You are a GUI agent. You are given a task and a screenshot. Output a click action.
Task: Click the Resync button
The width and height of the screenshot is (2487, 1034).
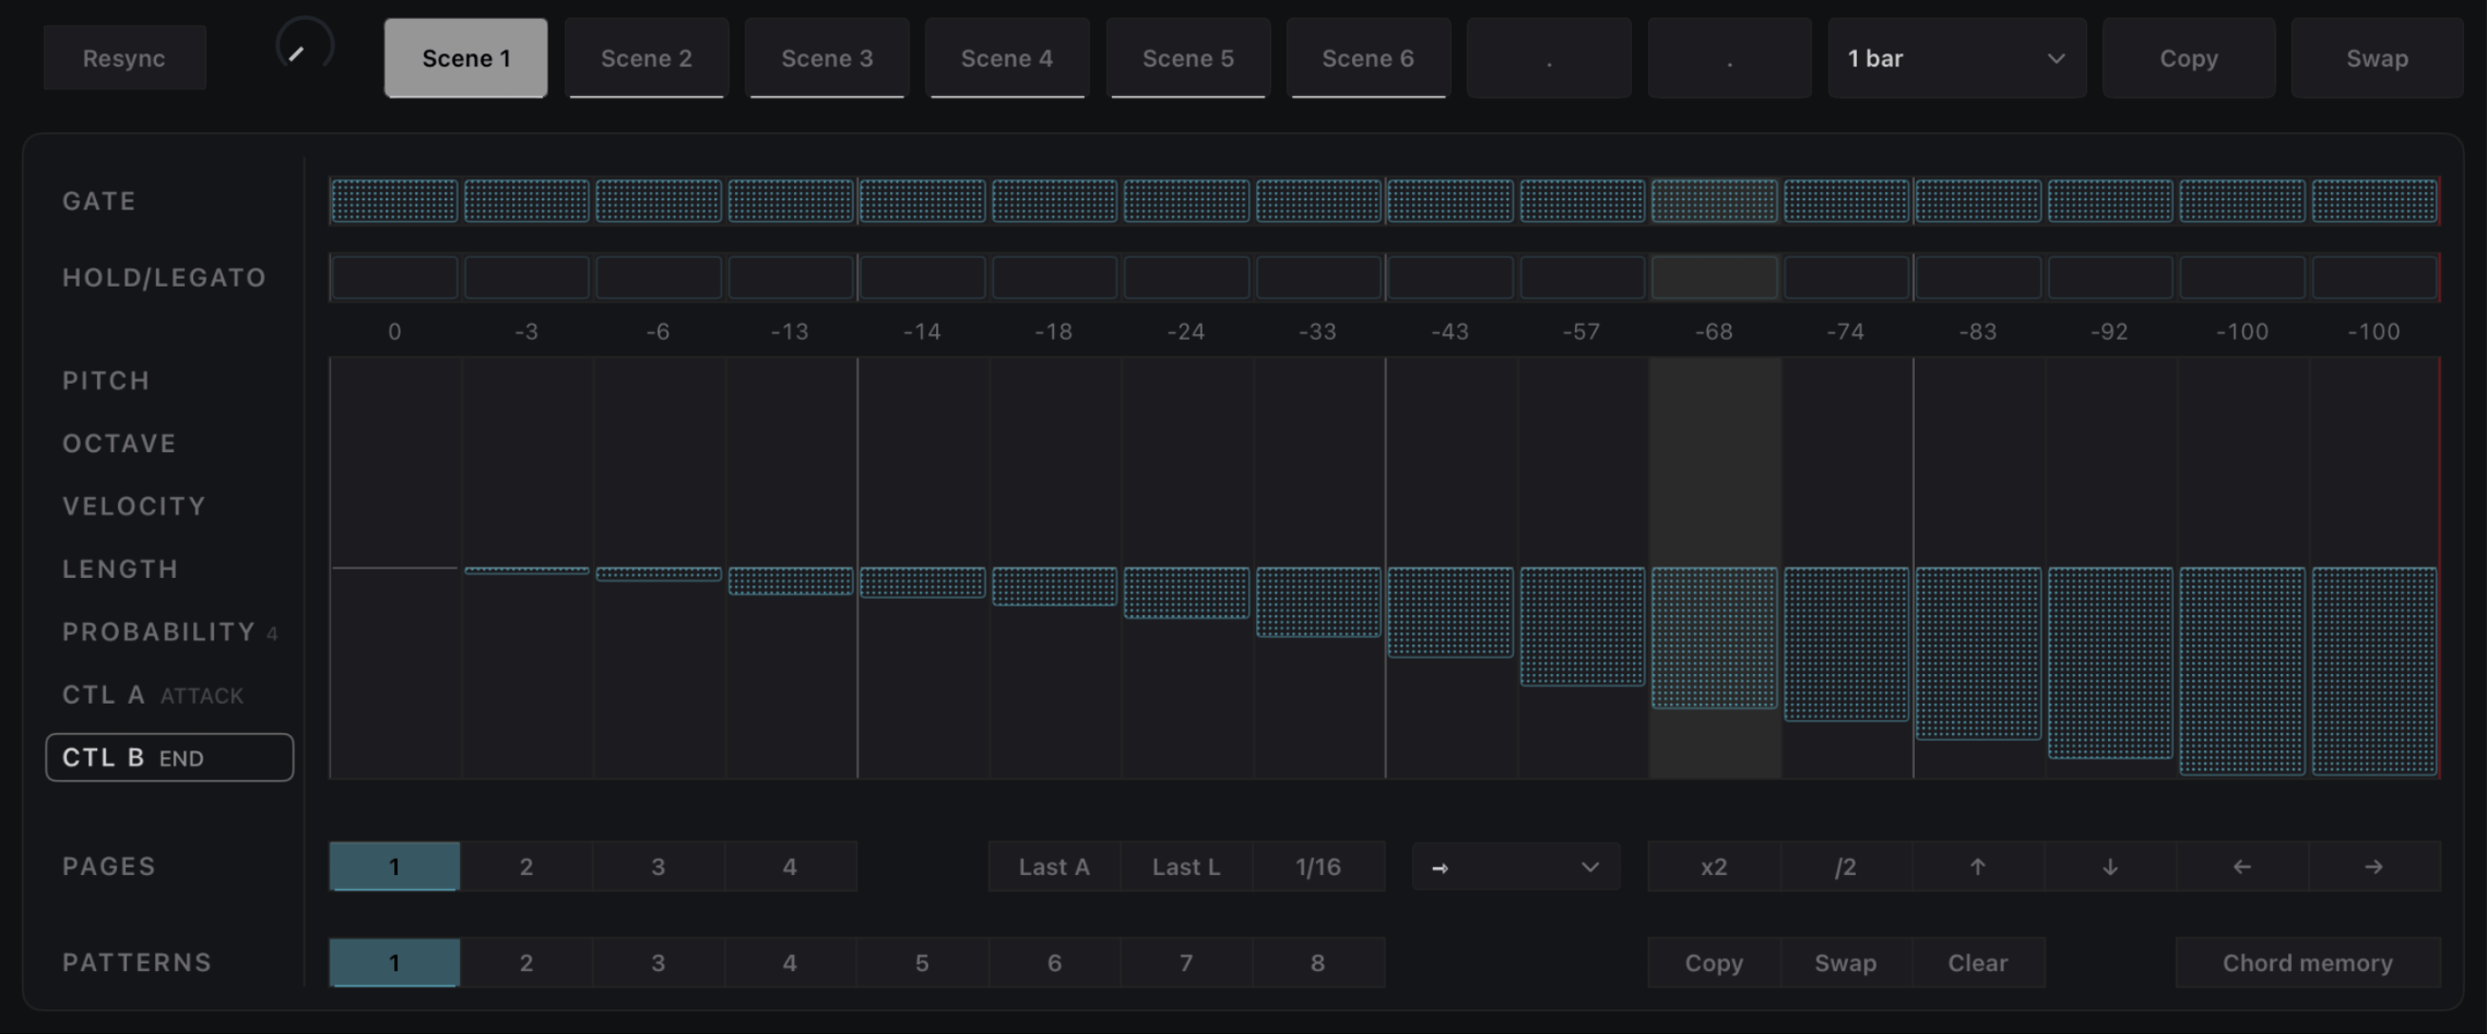[125, 58]
